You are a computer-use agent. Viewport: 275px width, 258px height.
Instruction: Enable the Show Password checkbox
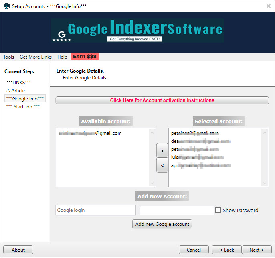pyautogui.click(x=218, y=210)
